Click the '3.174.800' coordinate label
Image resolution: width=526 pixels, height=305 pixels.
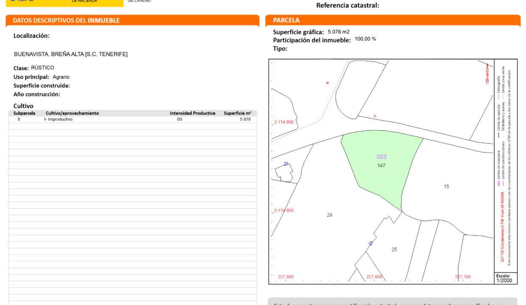[x=283, y=211]
